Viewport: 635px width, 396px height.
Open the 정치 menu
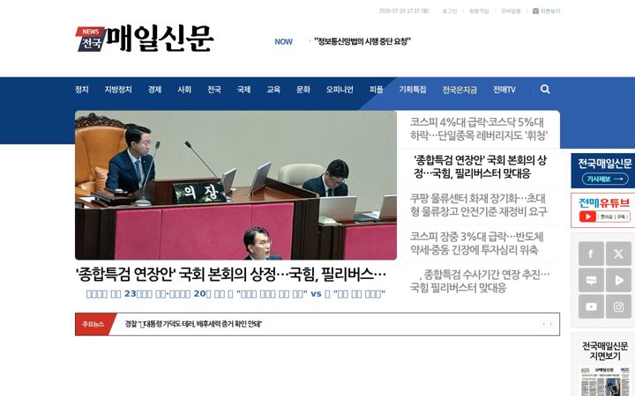point(82,89)
